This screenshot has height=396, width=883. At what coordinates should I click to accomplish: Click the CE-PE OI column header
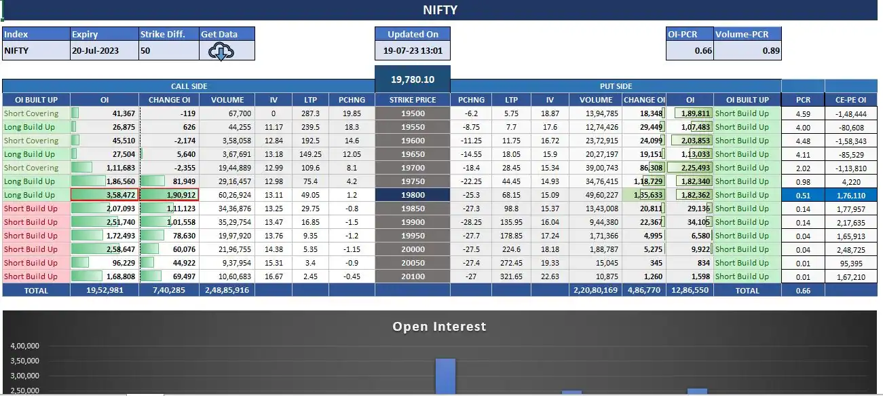pyautogui.click(x=850, y=100)
